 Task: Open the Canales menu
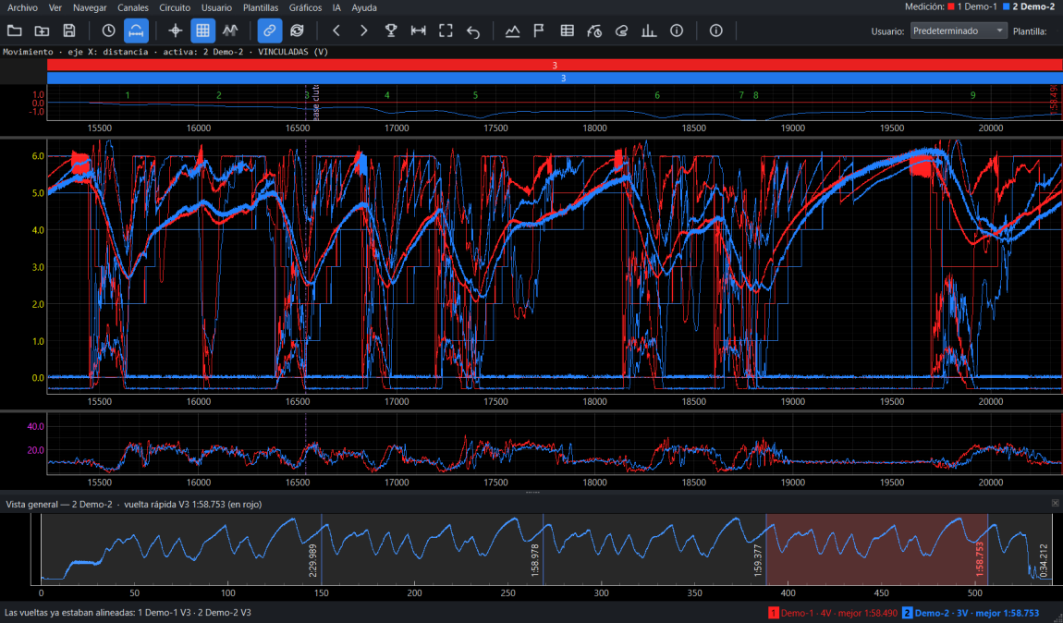(x=133, y=7)
